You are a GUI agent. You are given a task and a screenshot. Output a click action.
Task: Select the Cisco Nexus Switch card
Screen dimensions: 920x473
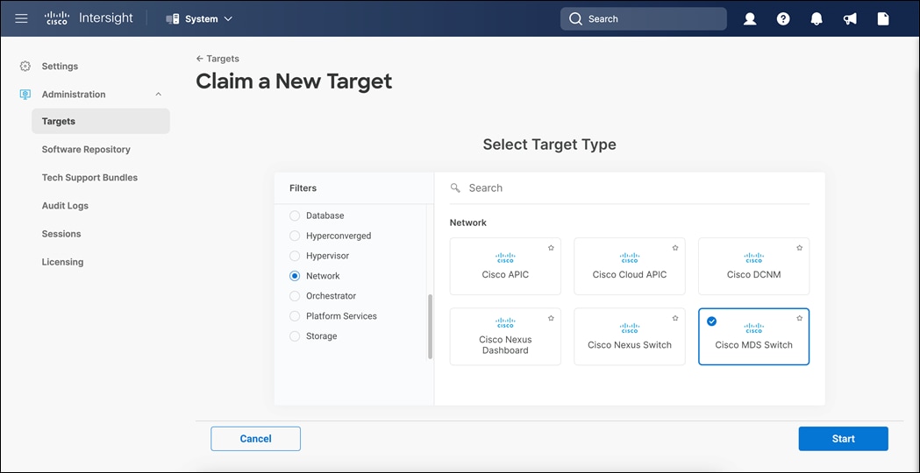630,336
